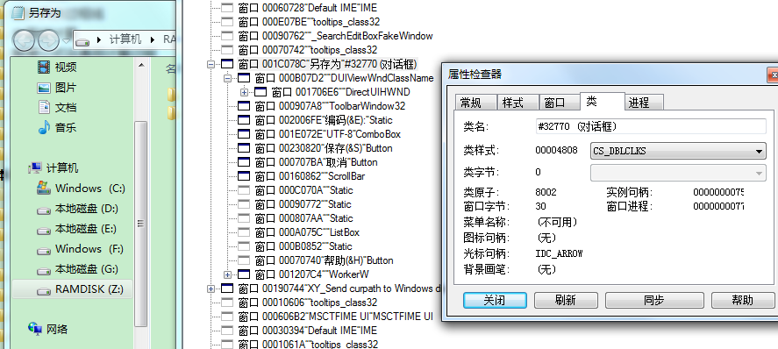Click window icon of 000A075C ListBox node
The width and height of the screenshot is (778, 349).
tap(244, 232)
